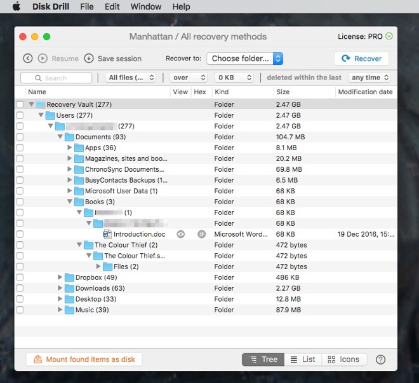Screen dimensions: 419x383
Task: Click the Recovery Vault folder icon
Action: (41, 104)
